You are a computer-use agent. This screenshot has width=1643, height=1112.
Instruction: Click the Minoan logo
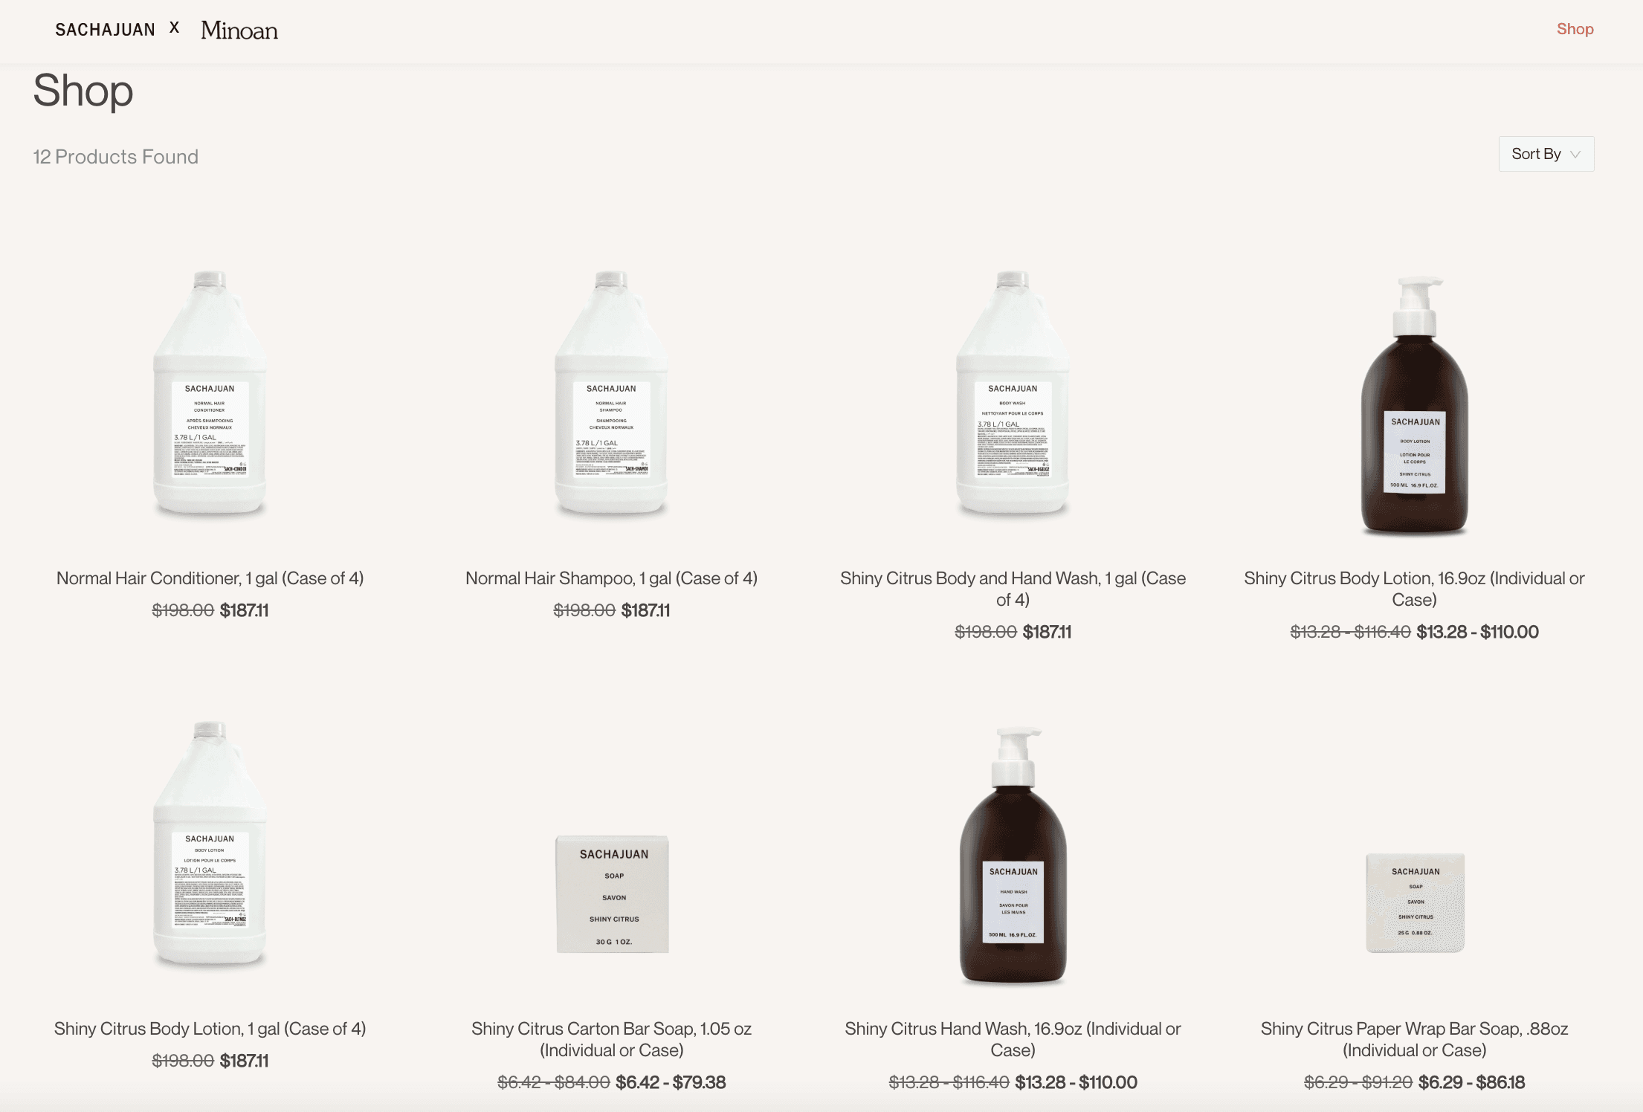tap(239, 30)
